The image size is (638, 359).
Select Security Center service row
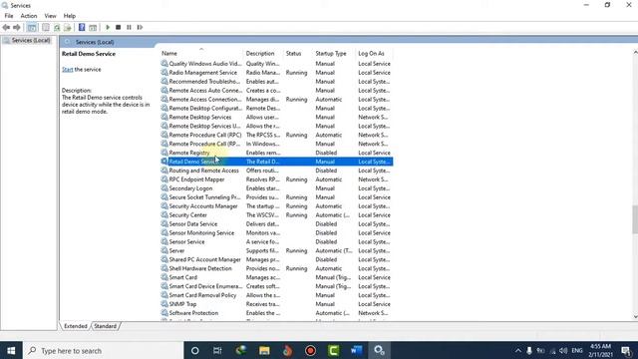point(277,215)
